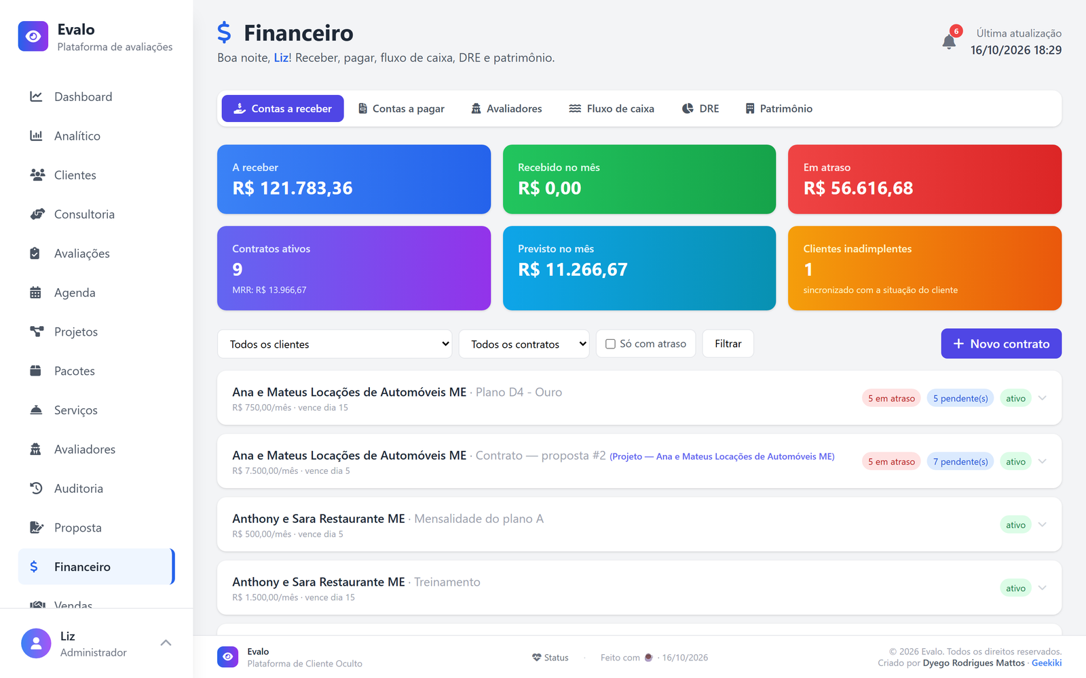
Task: Click the MRR: R$ 13.966,67 text
Action: [x=269, y=290]
